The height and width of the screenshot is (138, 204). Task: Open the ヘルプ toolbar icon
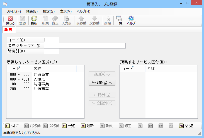click(131, 21)
